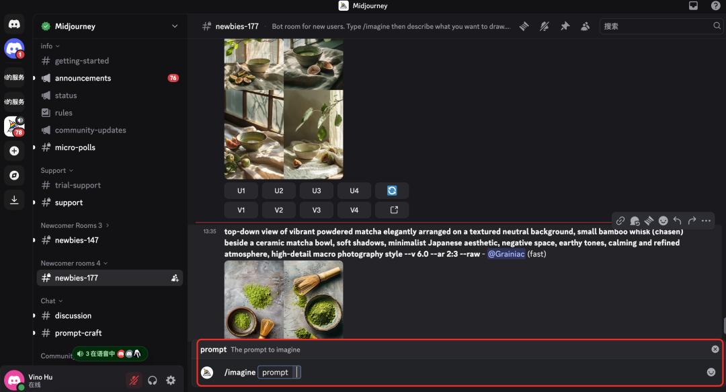
Task: Open micro-polls channel
Action: coord(110,147)
